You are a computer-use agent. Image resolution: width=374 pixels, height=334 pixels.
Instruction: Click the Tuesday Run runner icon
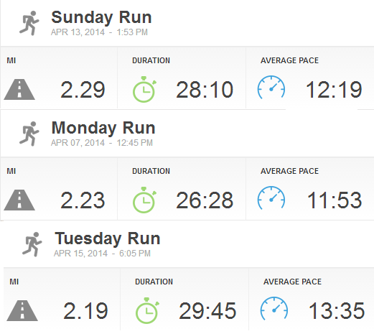tap(32, 244)
